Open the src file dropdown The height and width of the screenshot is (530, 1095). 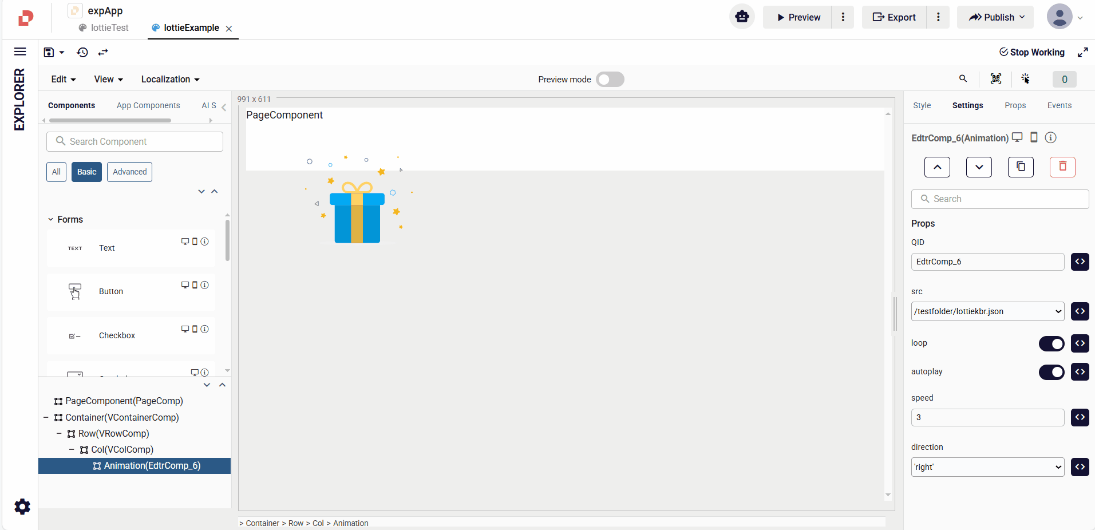[987, 311]
